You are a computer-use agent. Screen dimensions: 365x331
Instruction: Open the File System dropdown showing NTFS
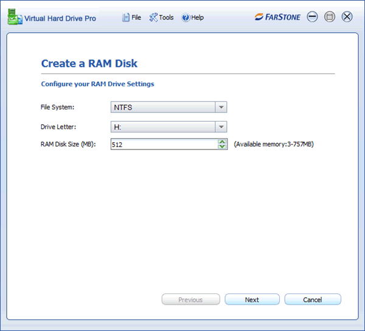tap(169, 107)
